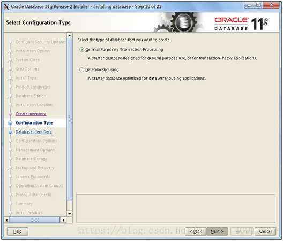Click the Grid Options step
The image size is (283, 241).
pos(27,69)
